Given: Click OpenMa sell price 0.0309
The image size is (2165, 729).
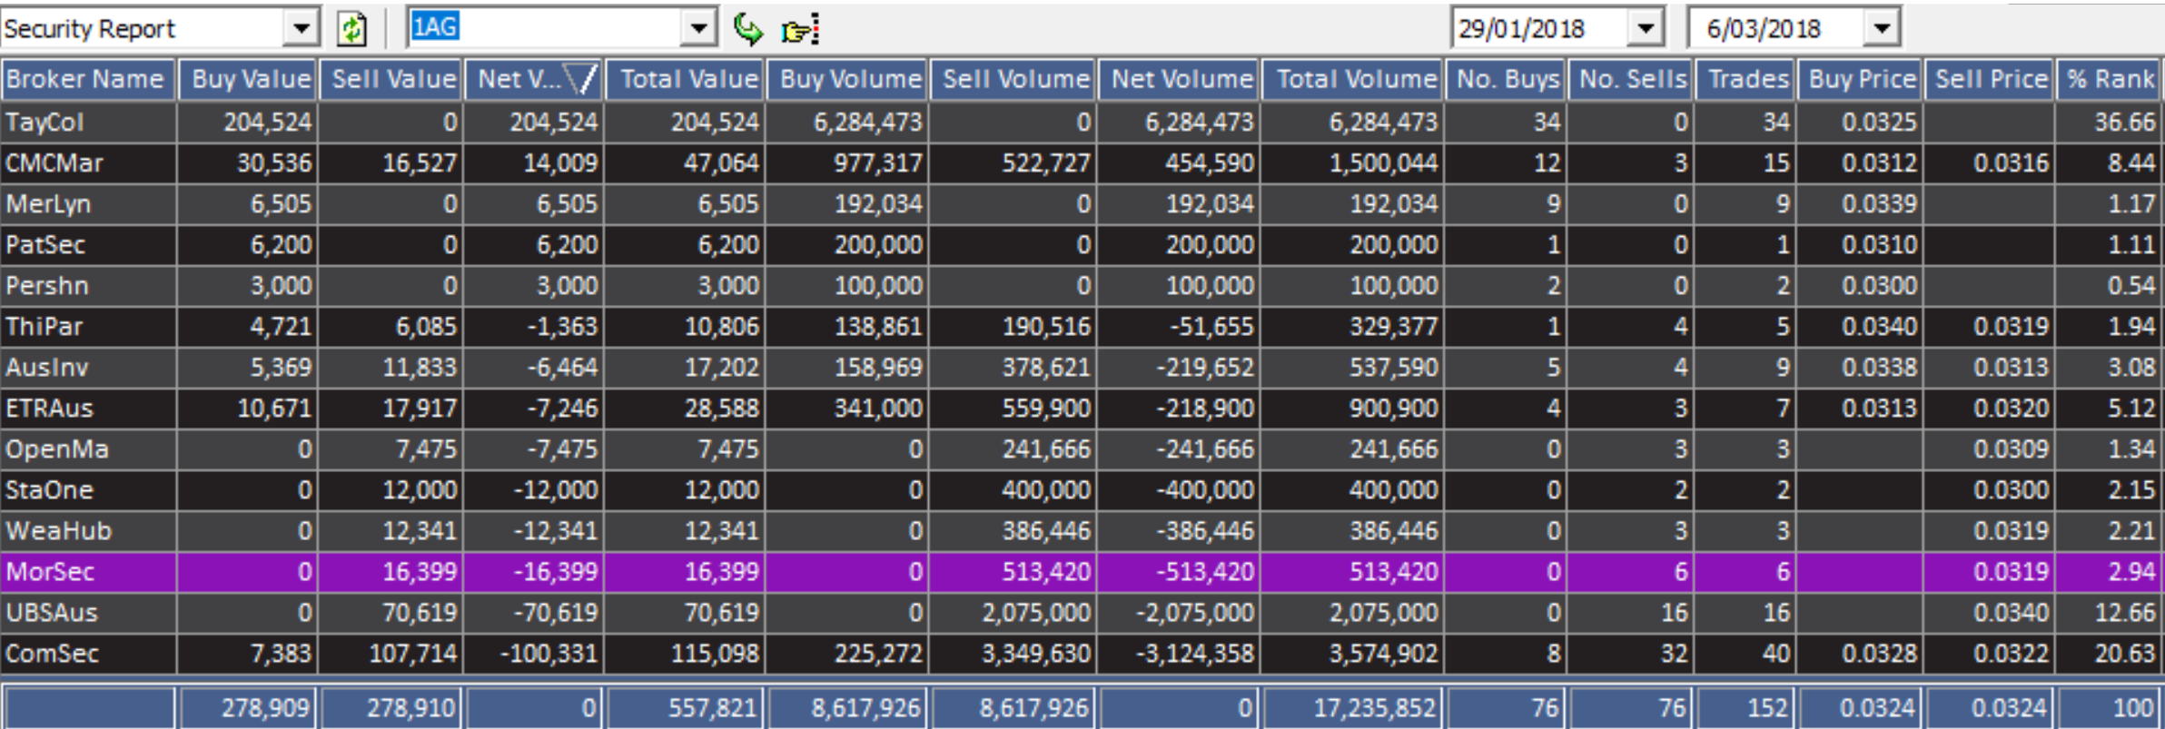Looking at the screenshot, I should (2011, 448).
